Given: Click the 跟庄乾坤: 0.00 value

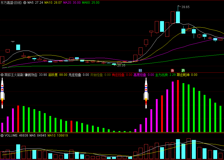Looking at the screenshot, I should [x=187, y=75].
